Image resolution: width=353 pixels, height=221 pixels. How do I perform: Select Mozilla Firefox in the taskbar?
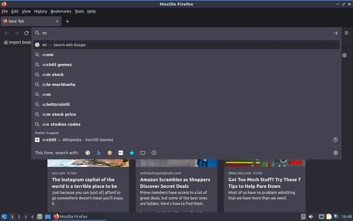79,217
